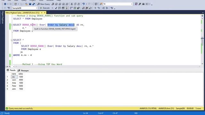The height and width of the screenshot is (115, 205).
Task: Close the Nthe Highest Salar query tab
Action: (45, 13)
